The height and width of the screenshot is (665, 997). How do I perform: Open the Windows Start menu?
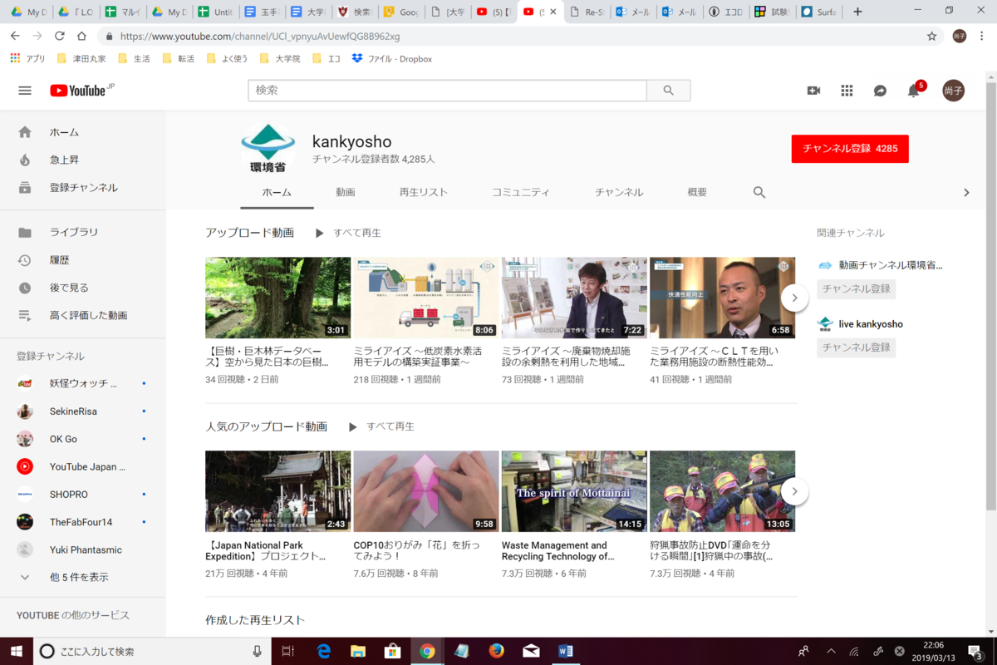[x=17, y=651]
